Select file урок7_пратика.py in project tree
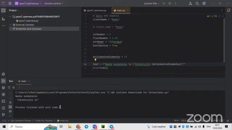The width and height of the screenshot is (232, 130). 29,21
